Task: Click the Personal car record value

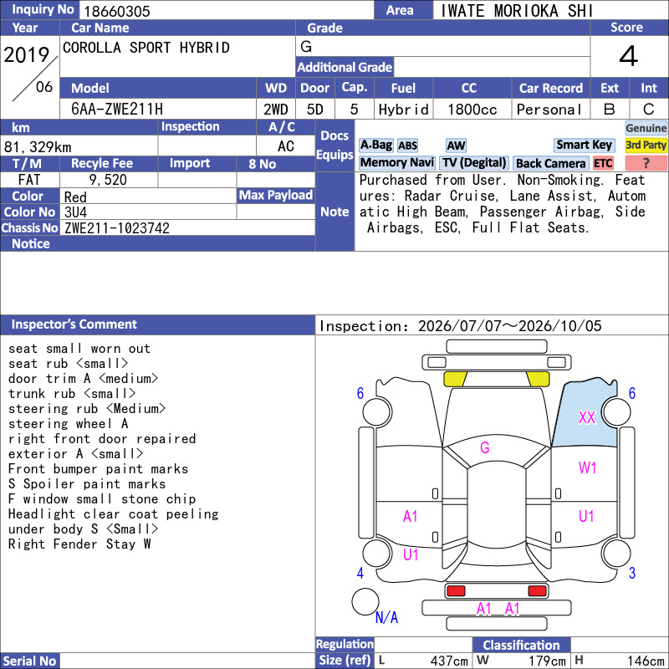Action: tap(549, 110)
